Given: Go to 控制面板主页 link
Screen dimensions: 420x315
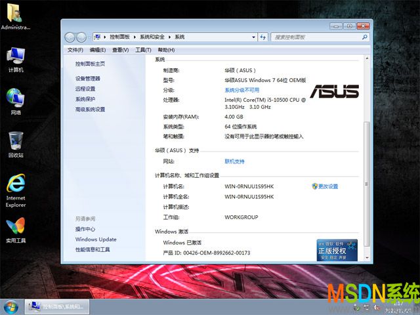Looking at the screenshot, I should point(90,64).
